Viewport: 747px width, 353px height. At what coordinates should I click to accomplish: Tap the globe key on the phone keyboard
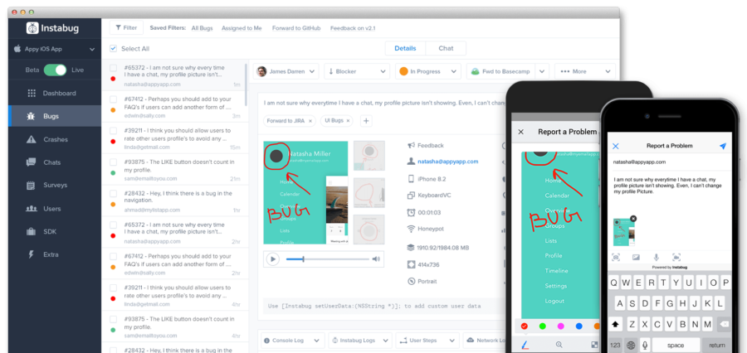[x=632, y=345]
